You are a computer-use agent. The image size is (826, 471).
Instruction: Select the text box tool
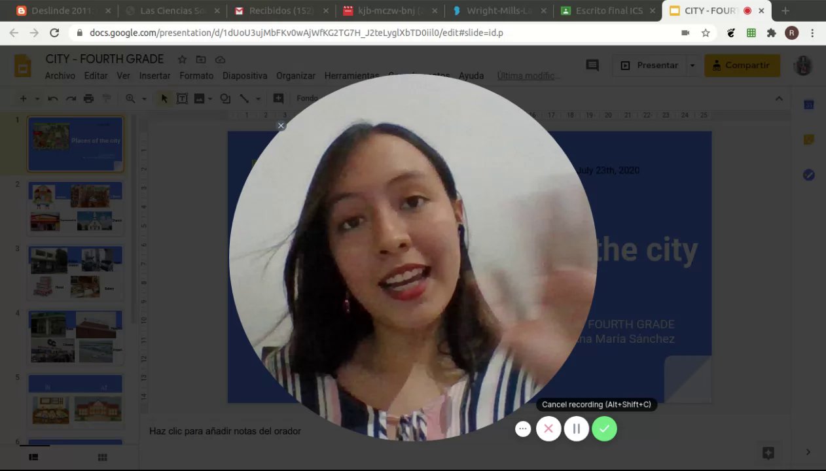[x=182, y=99]
